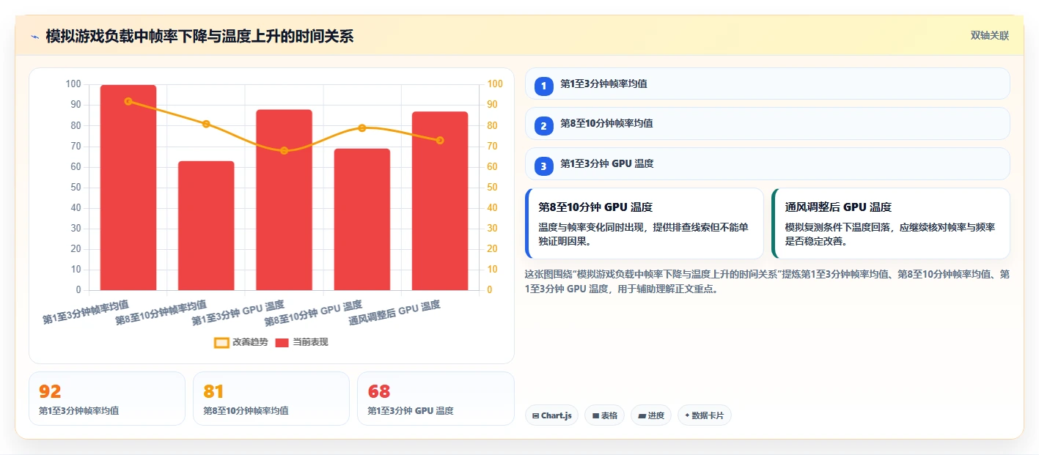The width and height of the screenshot is (1039, 455).
Task: Select the number 2 badge
Action: pos(543,126)
